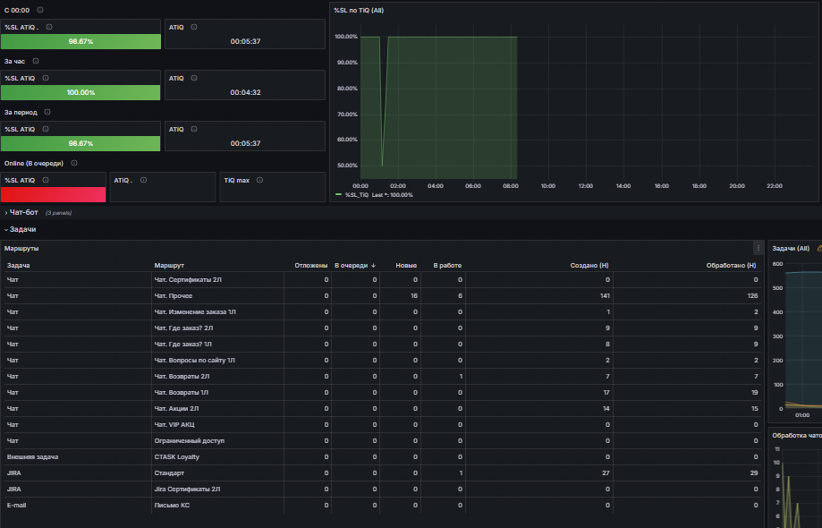Click info icon on TIQ max panel
This screenshot has width=822, height=528.
tap(259, 180)
